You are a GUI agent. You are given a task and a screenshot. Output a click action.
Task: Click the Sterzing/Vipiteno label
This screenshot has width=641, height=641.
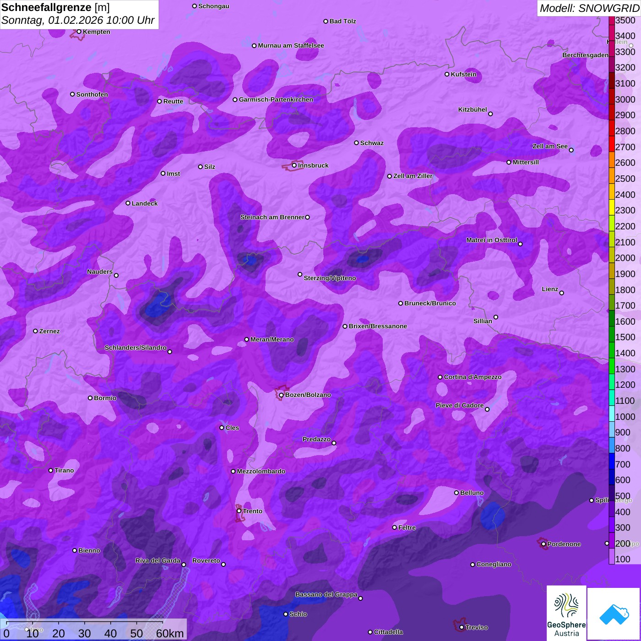pyautogui.click(x=330, y=278)
